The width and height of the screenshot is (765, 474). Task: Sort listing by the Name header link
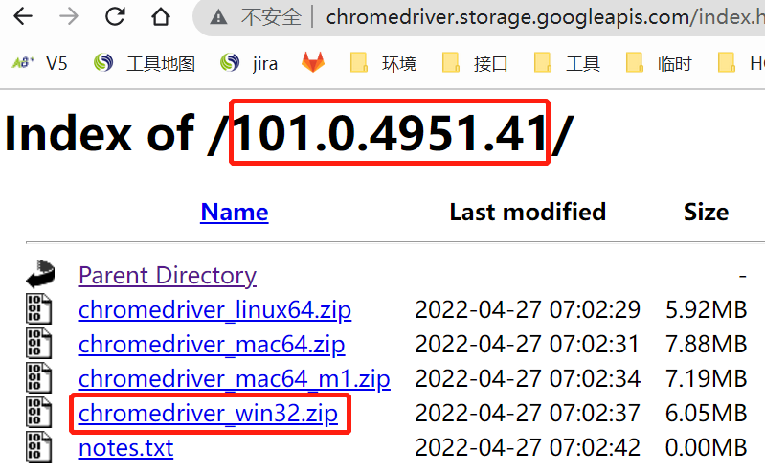coord(235,212)
